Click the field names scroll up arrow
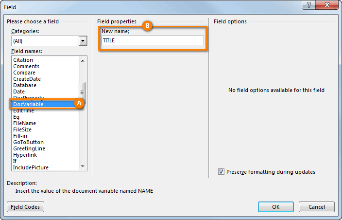The width and height of the screenshot is (342, 220). pyautogui.click(x=83, y=61)
